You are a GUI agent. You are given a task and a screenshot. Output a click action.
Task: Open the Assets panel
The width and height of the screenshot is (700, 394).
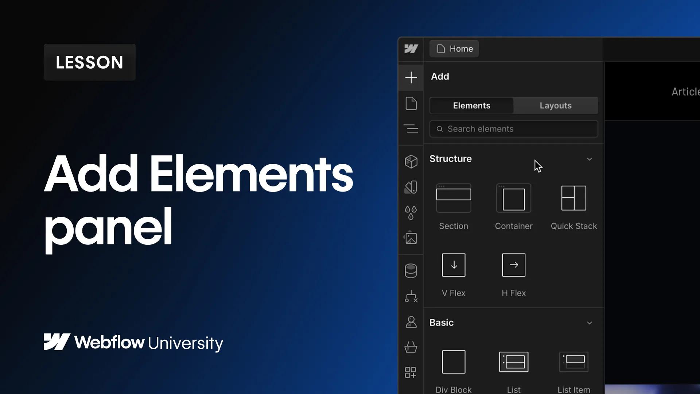coord(411,238)
